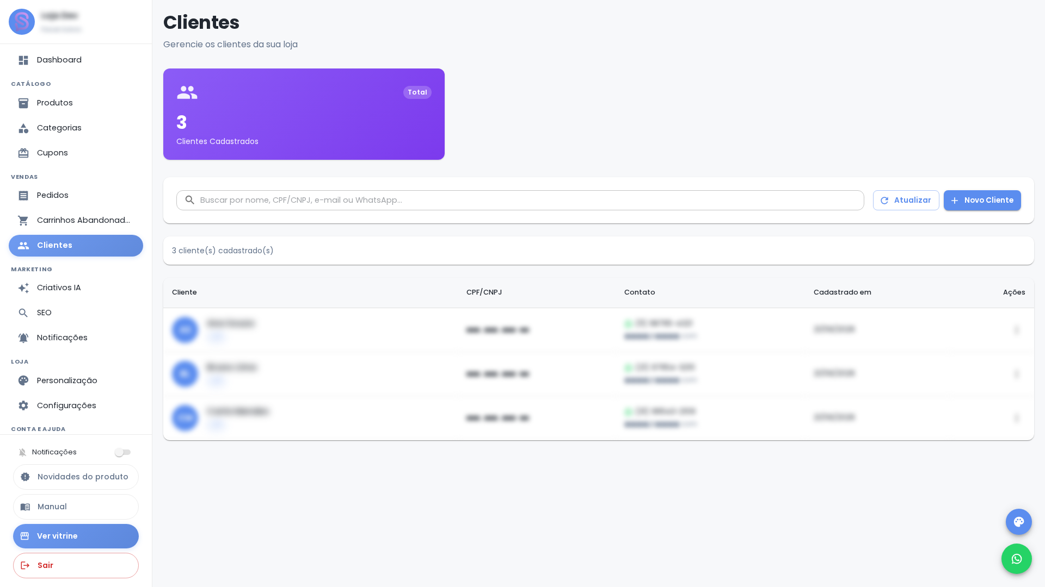This screenshot has height=587, width=1045.
Task: Open store Personalização
Action: pyautogui.click(x=76, y=380)
